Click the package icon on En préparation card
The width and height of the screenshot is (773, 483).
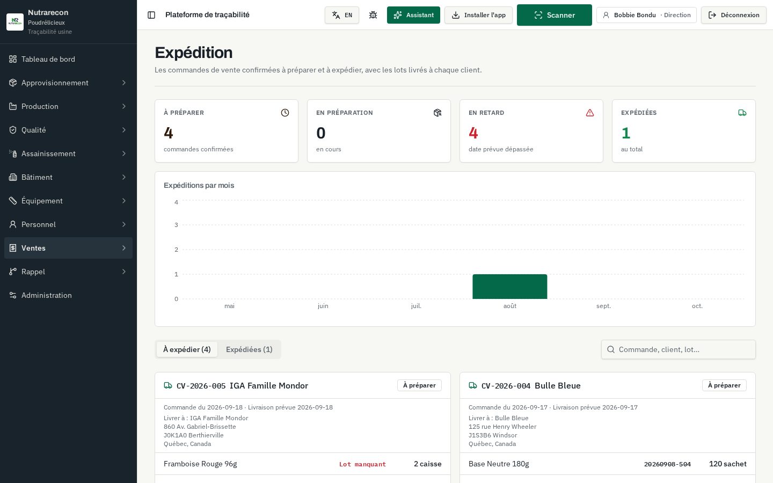[437, 113]
